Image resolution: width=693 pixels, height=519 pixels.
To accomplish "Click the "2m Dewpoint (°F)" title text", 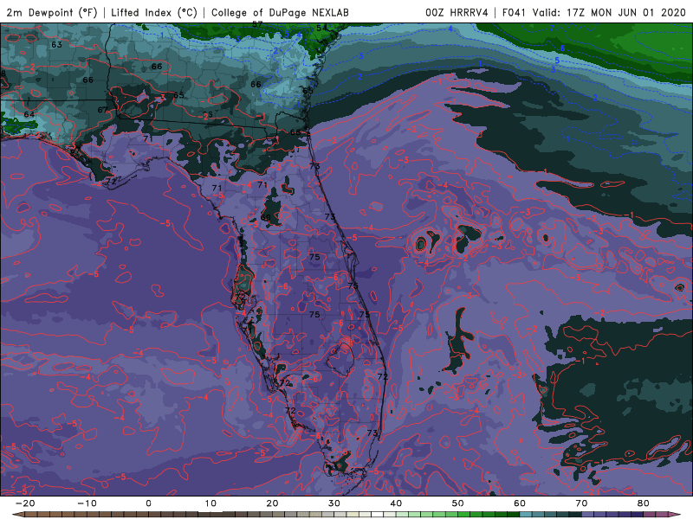I will click(52, 12).
